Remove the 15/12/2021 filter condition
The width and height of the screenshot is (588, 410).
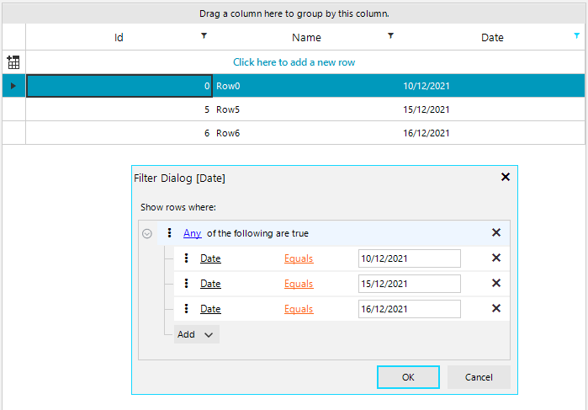[x=495, y=284]
